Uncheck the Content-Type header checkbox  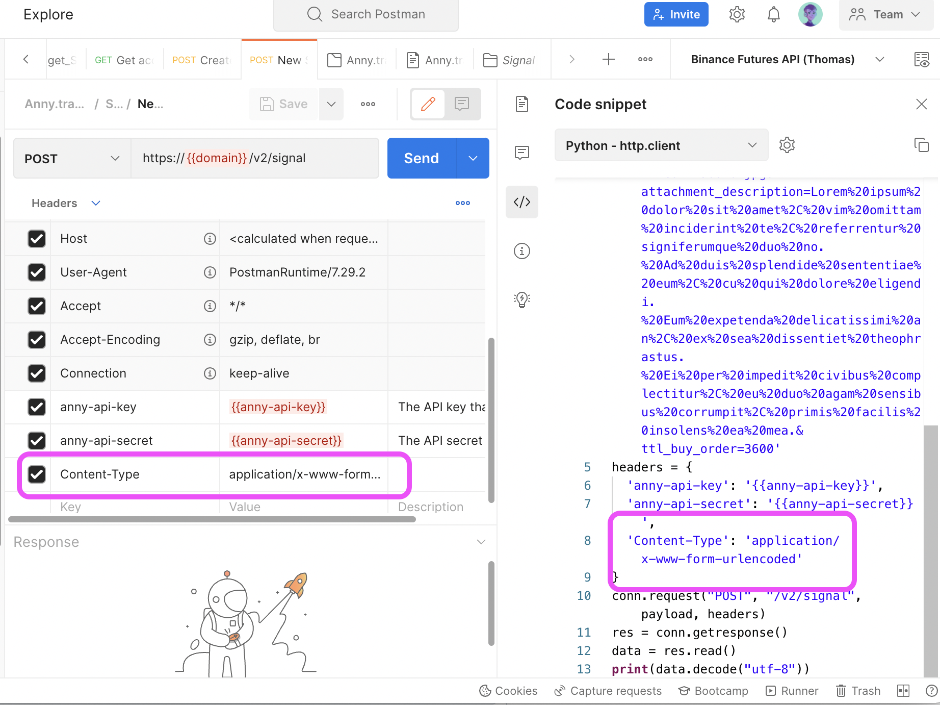point(37,474)
